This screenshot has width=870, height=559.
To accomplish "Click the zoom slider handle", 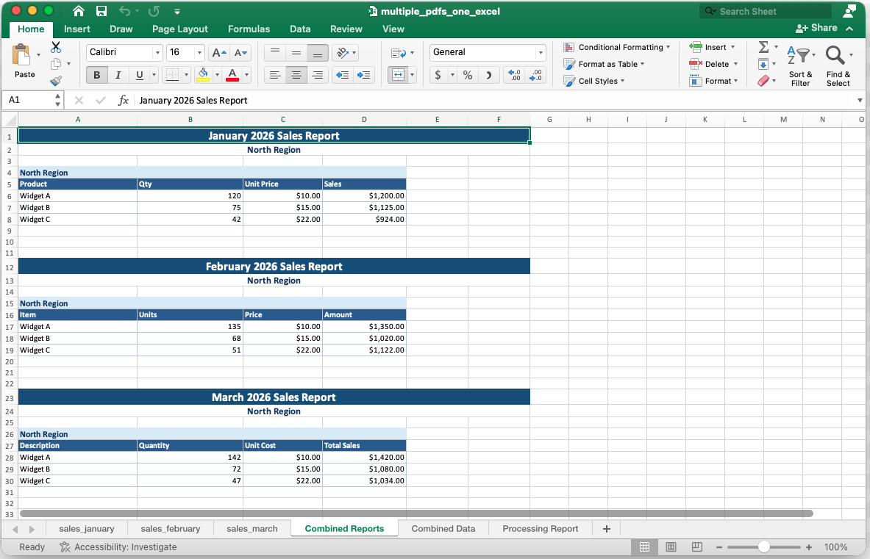I will pyautogui.click(x=763, y=547).
